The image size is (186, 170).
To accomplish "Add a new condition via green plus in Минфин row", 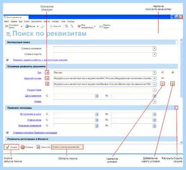I will 173,84.
